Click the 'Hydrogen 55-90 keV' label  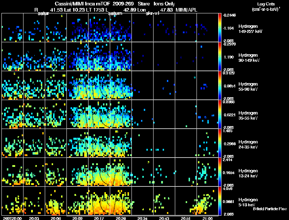(248, 87)
